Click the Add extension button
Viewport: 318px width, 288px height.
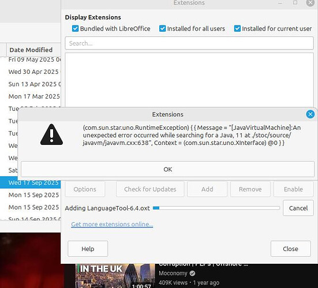coord(207,189)
